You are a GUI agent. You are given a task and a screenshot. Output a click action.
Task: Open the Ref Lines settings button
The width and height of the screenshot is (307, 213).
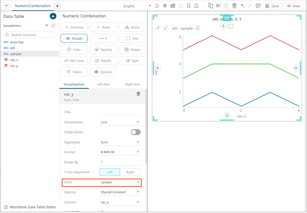[74, 61]
